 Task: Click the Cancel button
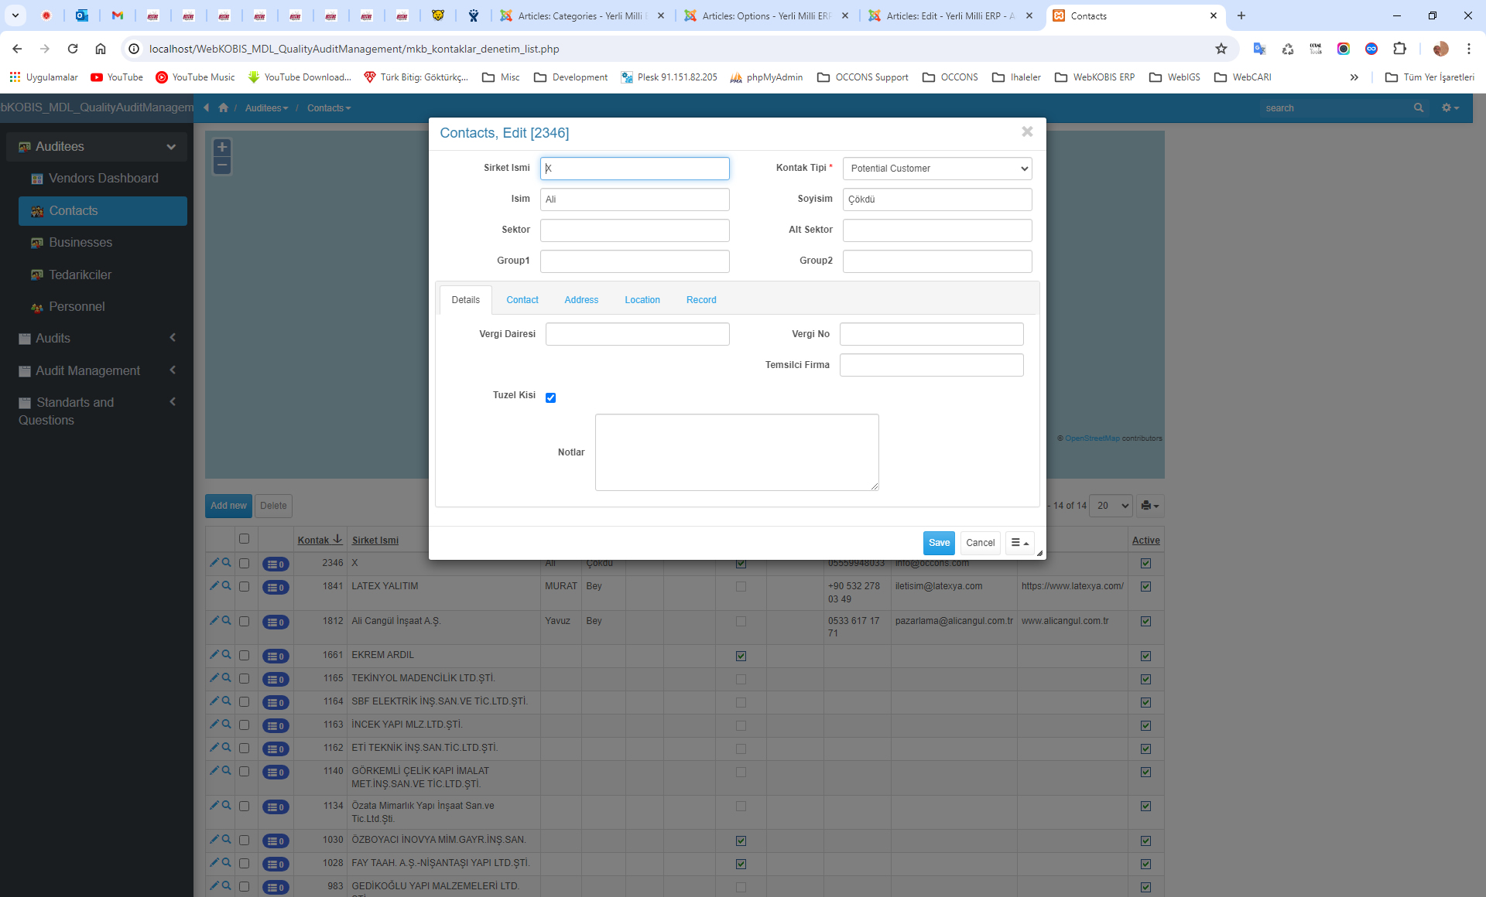pos(980,543)
